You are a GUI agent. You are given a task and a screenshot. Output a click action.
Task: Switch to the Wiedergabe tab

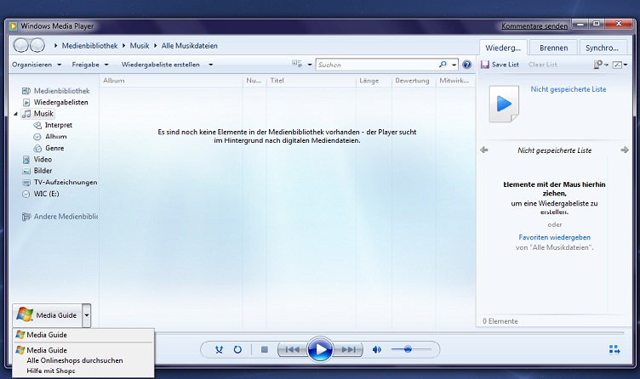pos(503,48)
